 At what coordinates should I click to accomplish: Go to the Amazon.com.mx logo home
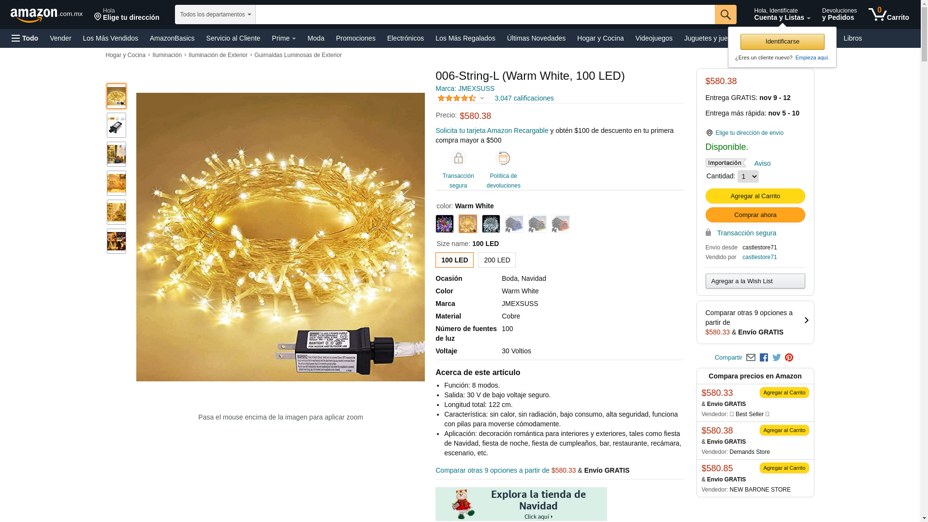coord(46,15)
